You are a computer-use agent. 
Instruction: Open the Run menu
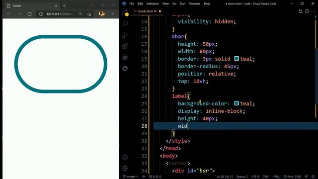pyautogui.click(x=182, y=3)
